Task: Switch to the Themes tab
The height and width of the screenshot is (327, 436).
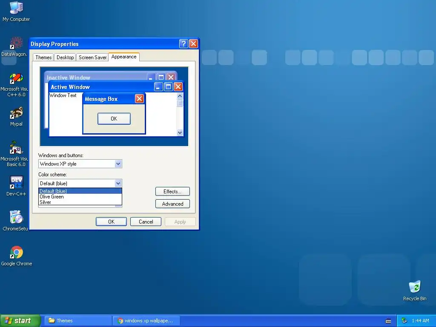Action: [x=43, y=57]
